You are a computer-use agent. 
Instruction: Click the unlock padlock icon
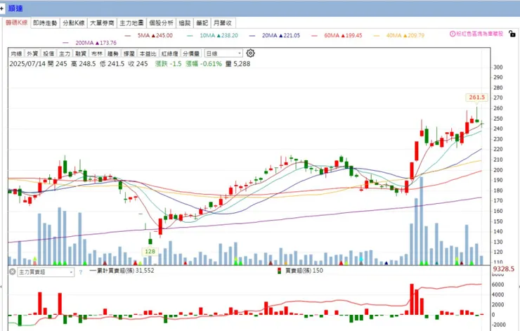point(512,34)
